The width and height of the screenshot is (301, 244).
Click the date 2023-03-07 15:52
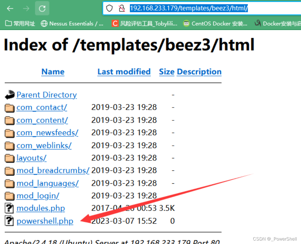pyautogui.click(x=124, y=221)
